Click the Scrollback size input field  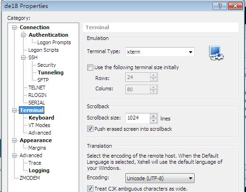coord(138,118)
